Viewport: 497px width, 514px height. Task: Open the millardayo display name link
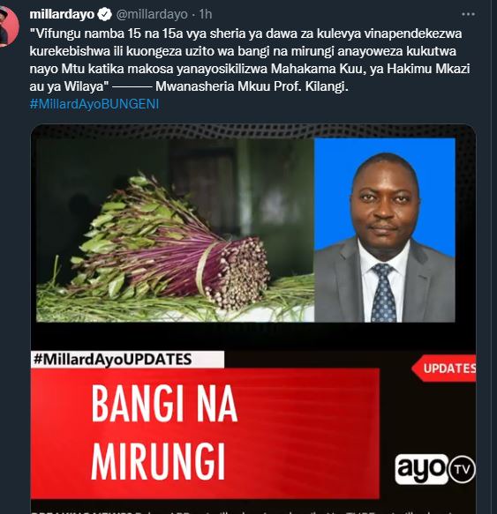(x=62, y=14)
